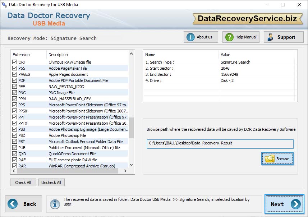This screenshot has width=308, height=217.
Task: Click the About us info icon
Action: [190, 37]
